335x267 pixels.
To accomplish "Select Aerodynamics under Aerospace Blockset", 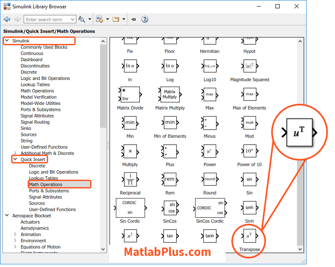I will point(35,228).
